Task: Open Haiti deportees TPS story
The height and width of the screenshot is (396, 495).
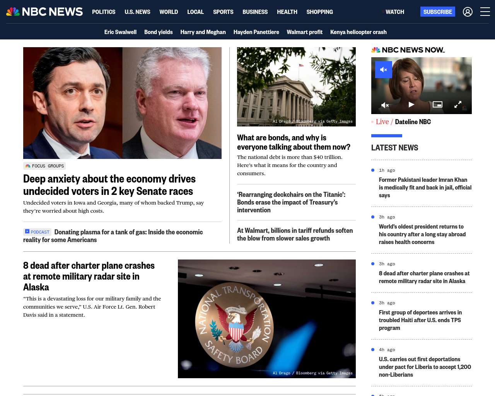Action: 420,320
